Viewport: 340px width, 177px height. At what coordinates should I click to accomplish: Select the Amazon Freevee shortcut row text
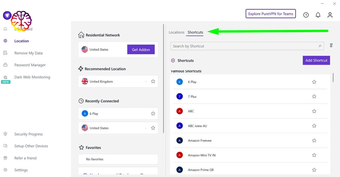coord(199,141)
